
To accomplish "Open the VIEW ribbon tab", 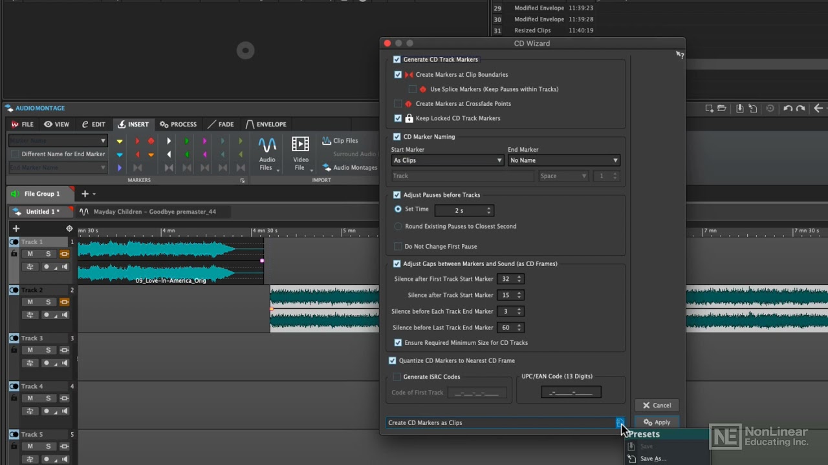I will click(56, 124).
